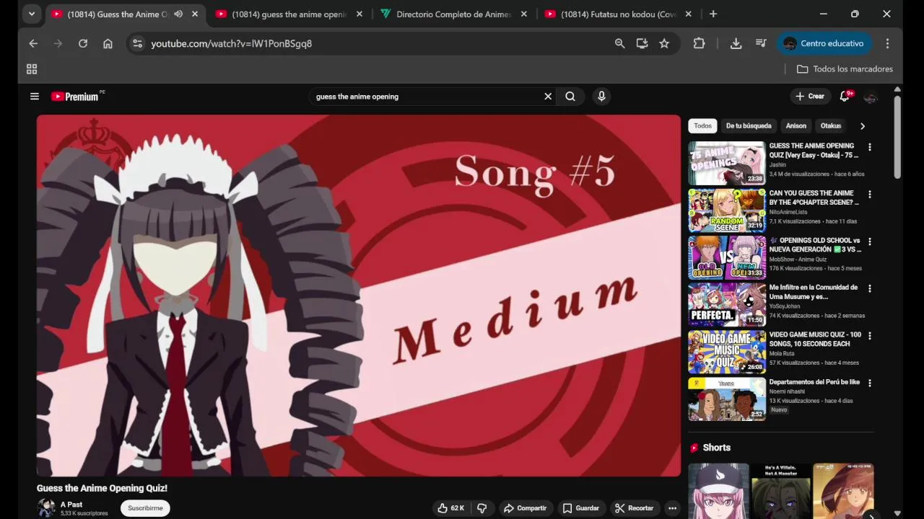Open options for OPENINGS OLD SCHOOL video
This screenshot has width=924, height=519.
point(869,241)
